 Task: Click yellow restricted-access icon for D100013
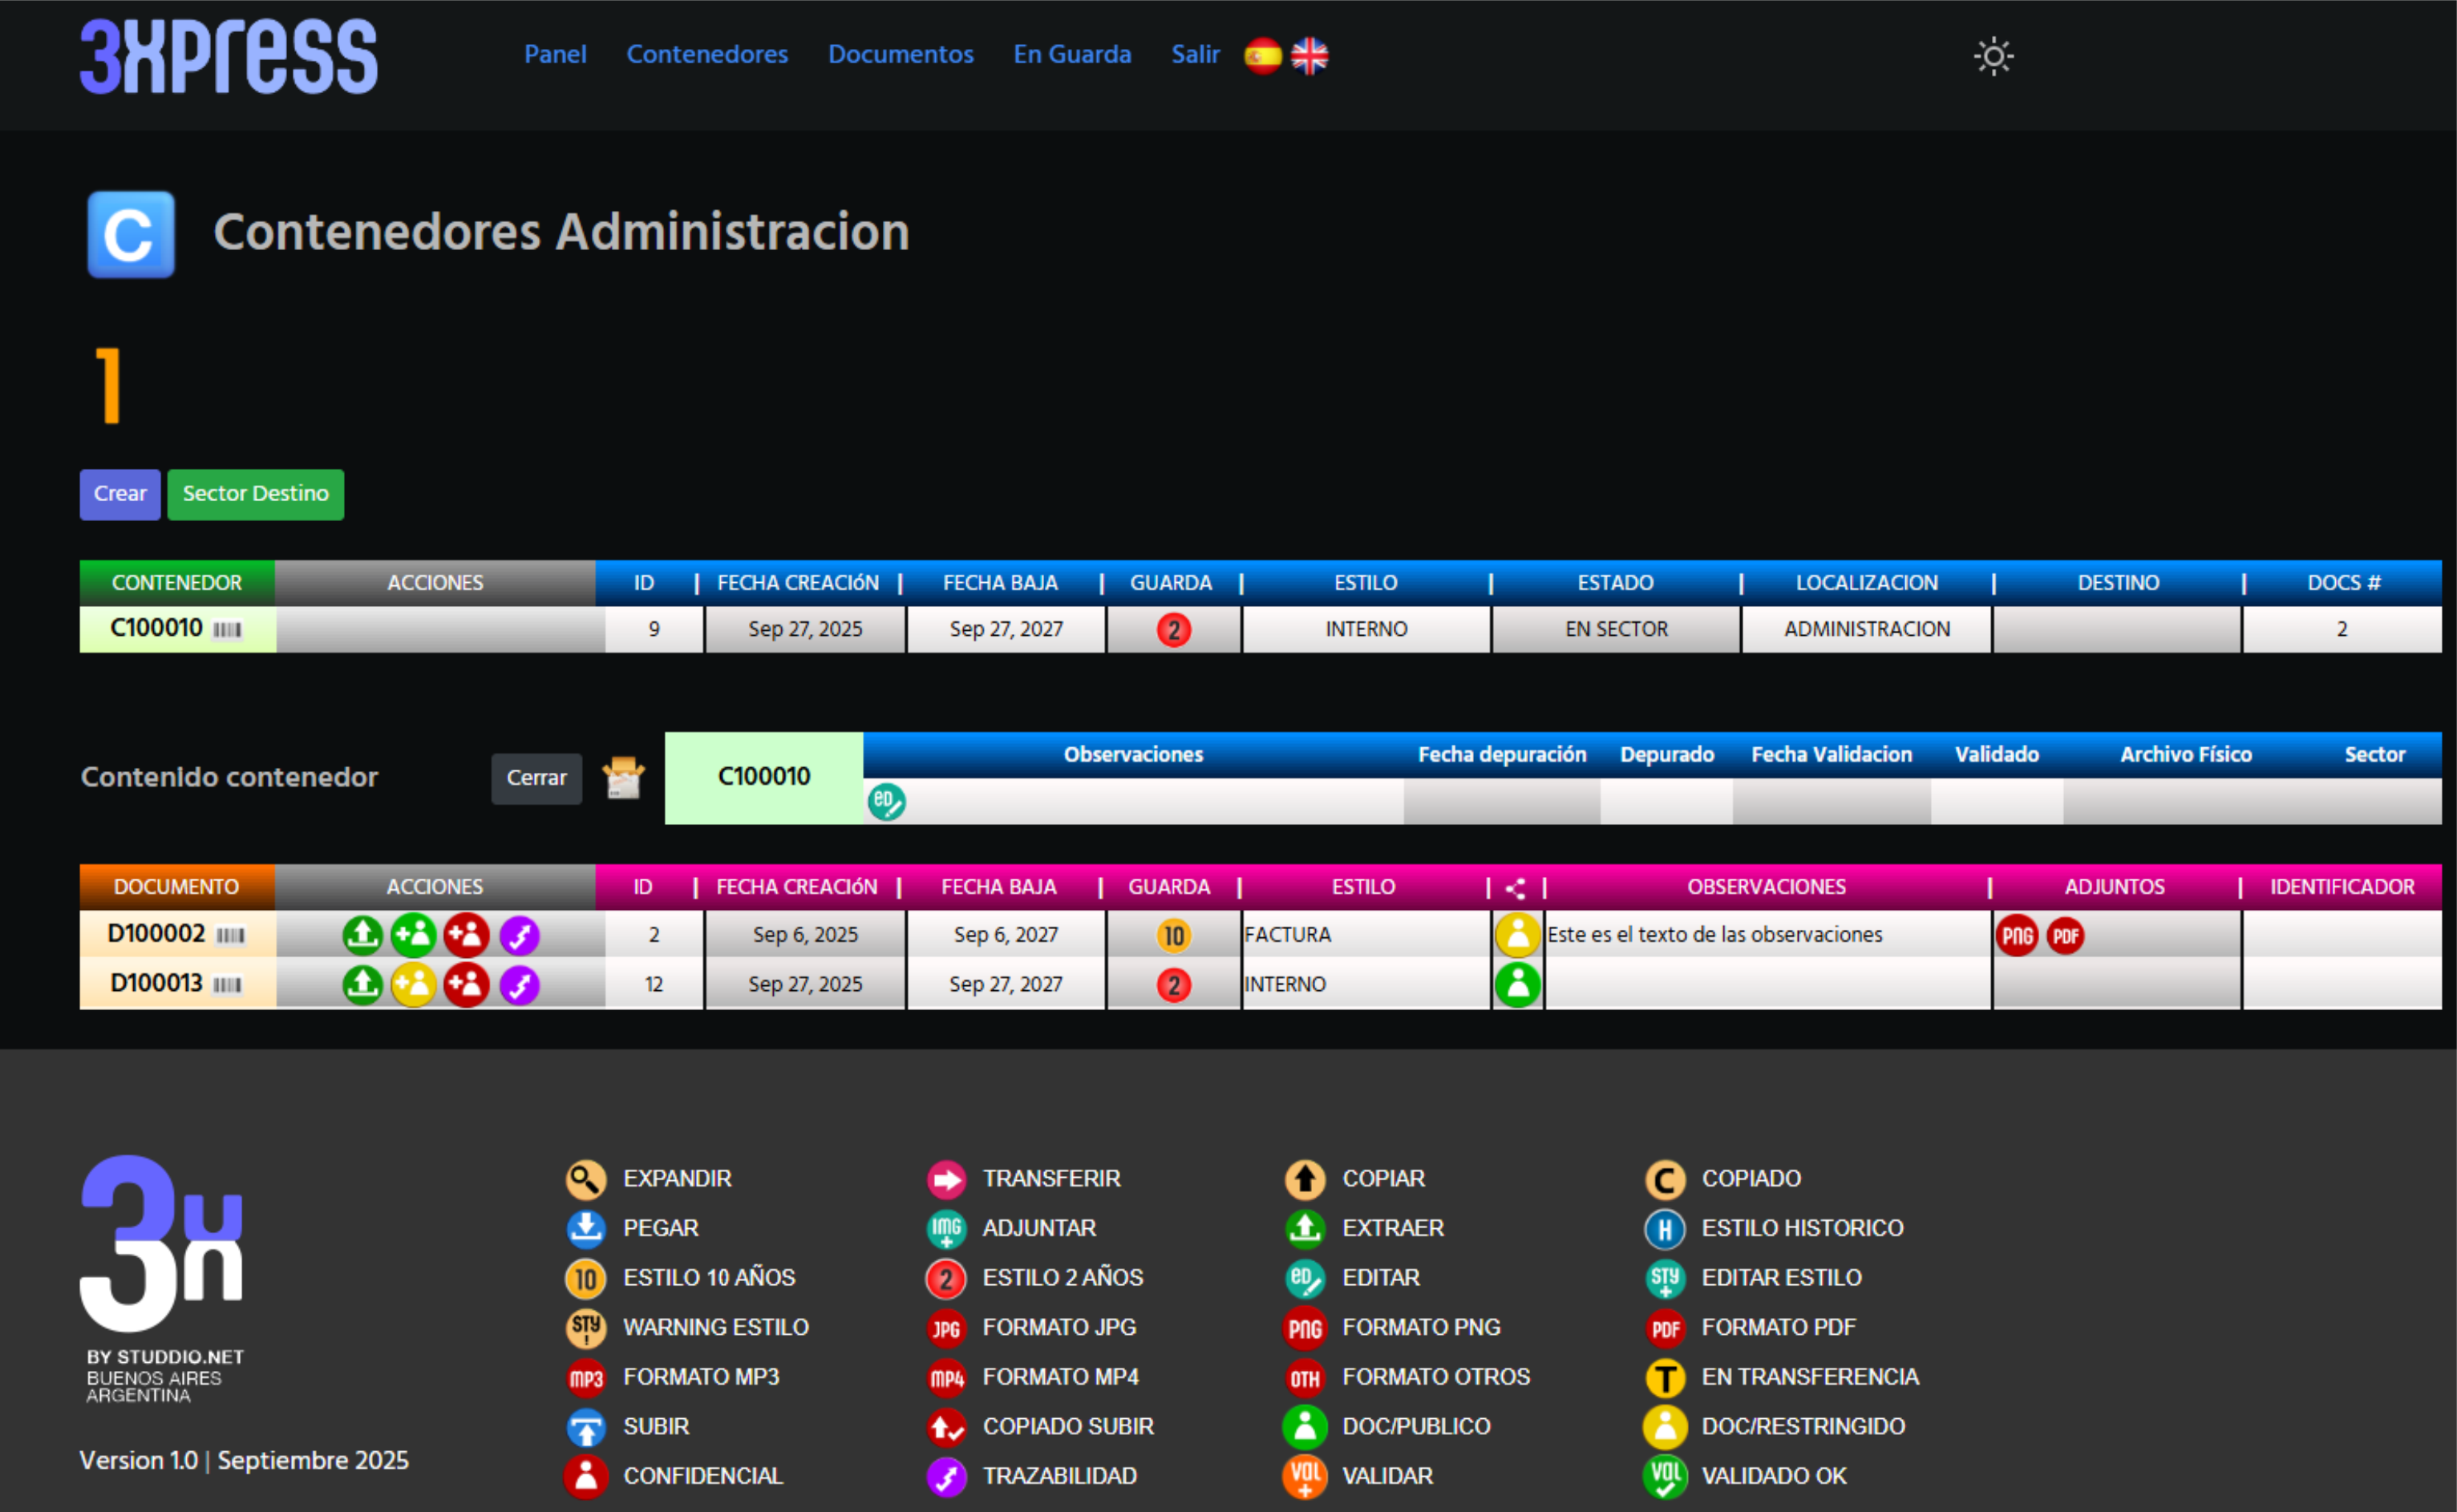point(413,986)
